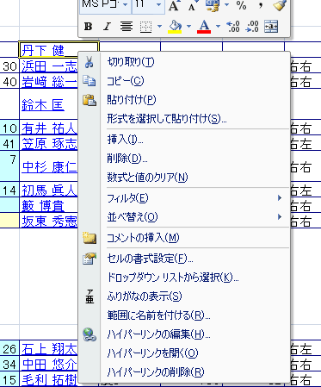Open the font color dropdown arrow
This screenshot has width=321, height=387.
[x=218, y=27]
